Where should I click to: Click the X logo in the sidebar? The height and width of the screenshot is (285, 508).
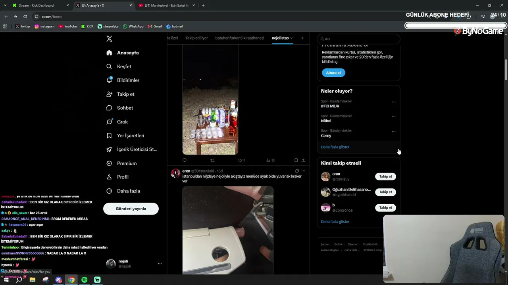point(109,39)
